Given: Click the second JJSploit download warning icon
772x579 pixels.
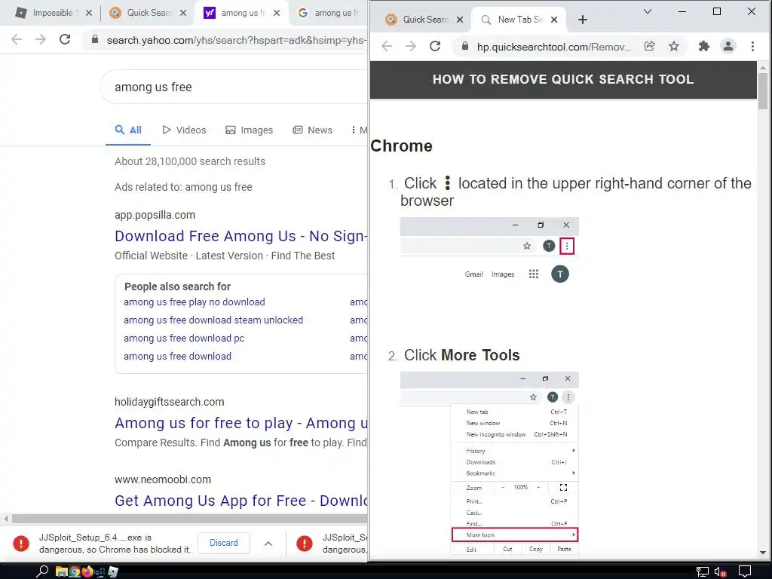Looking at the screenshot, I should pos(305,543).
